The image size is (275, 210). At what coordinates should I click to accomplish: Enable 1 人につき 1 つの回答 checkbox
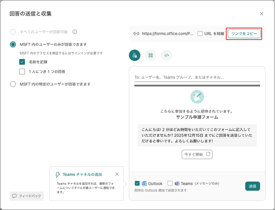pyautogui.click(x=22, y=72)
